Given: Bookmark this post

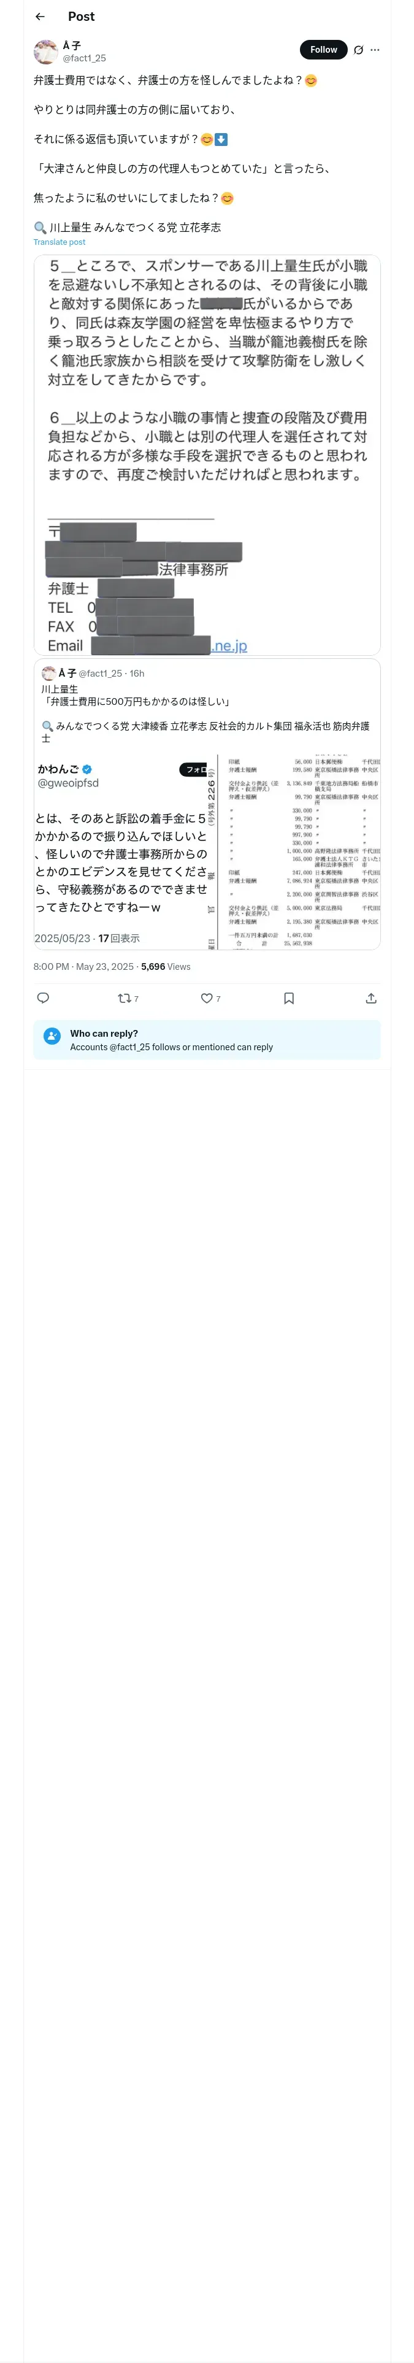Looking at the screenshot, I should coord(288,998).
